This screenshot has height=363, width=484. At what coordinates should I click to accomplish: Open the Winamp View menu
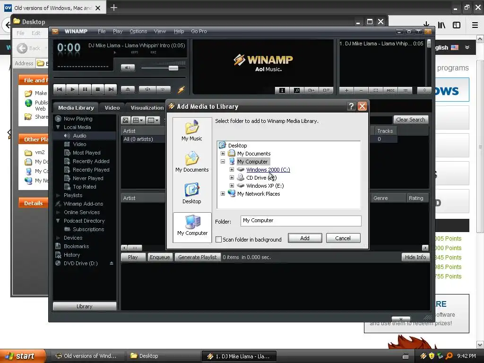(x=160, y=31)
